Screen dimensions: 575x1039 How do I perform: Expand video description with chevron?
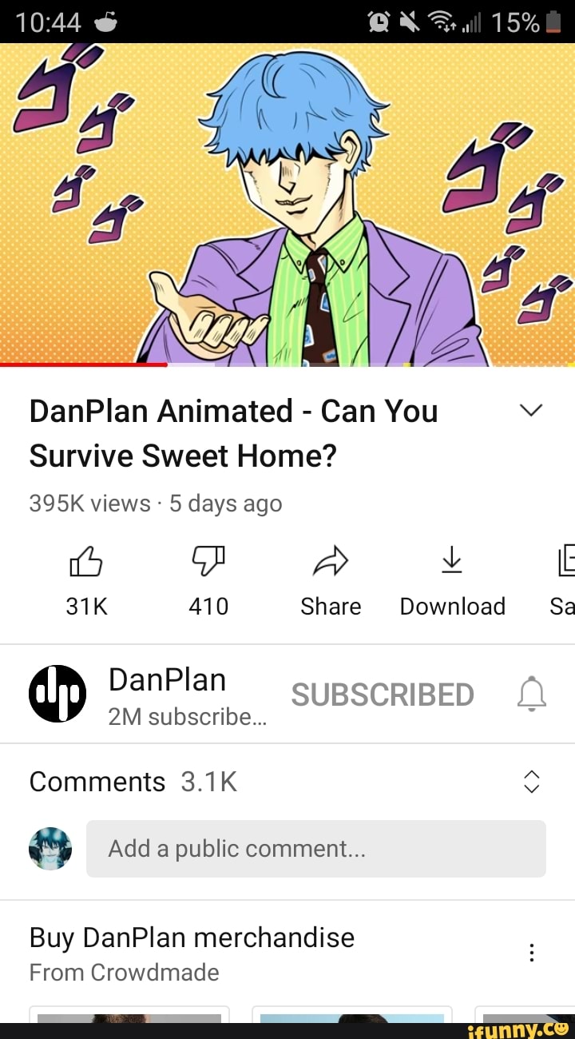531,410
